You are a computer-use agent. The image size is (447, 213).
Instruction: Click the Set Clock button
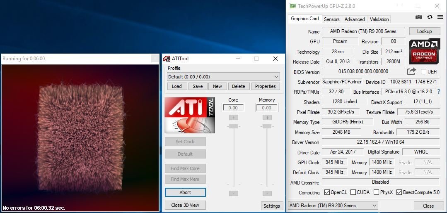point(185,142)
